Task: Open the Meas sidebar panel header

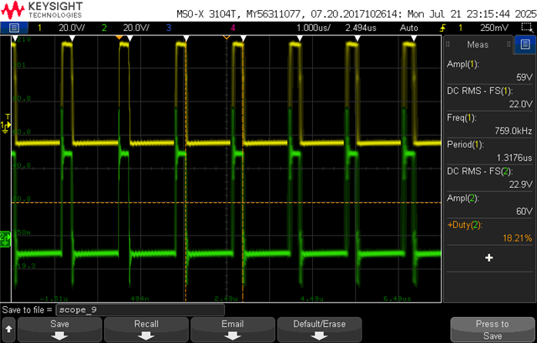Action: [477, 44]
